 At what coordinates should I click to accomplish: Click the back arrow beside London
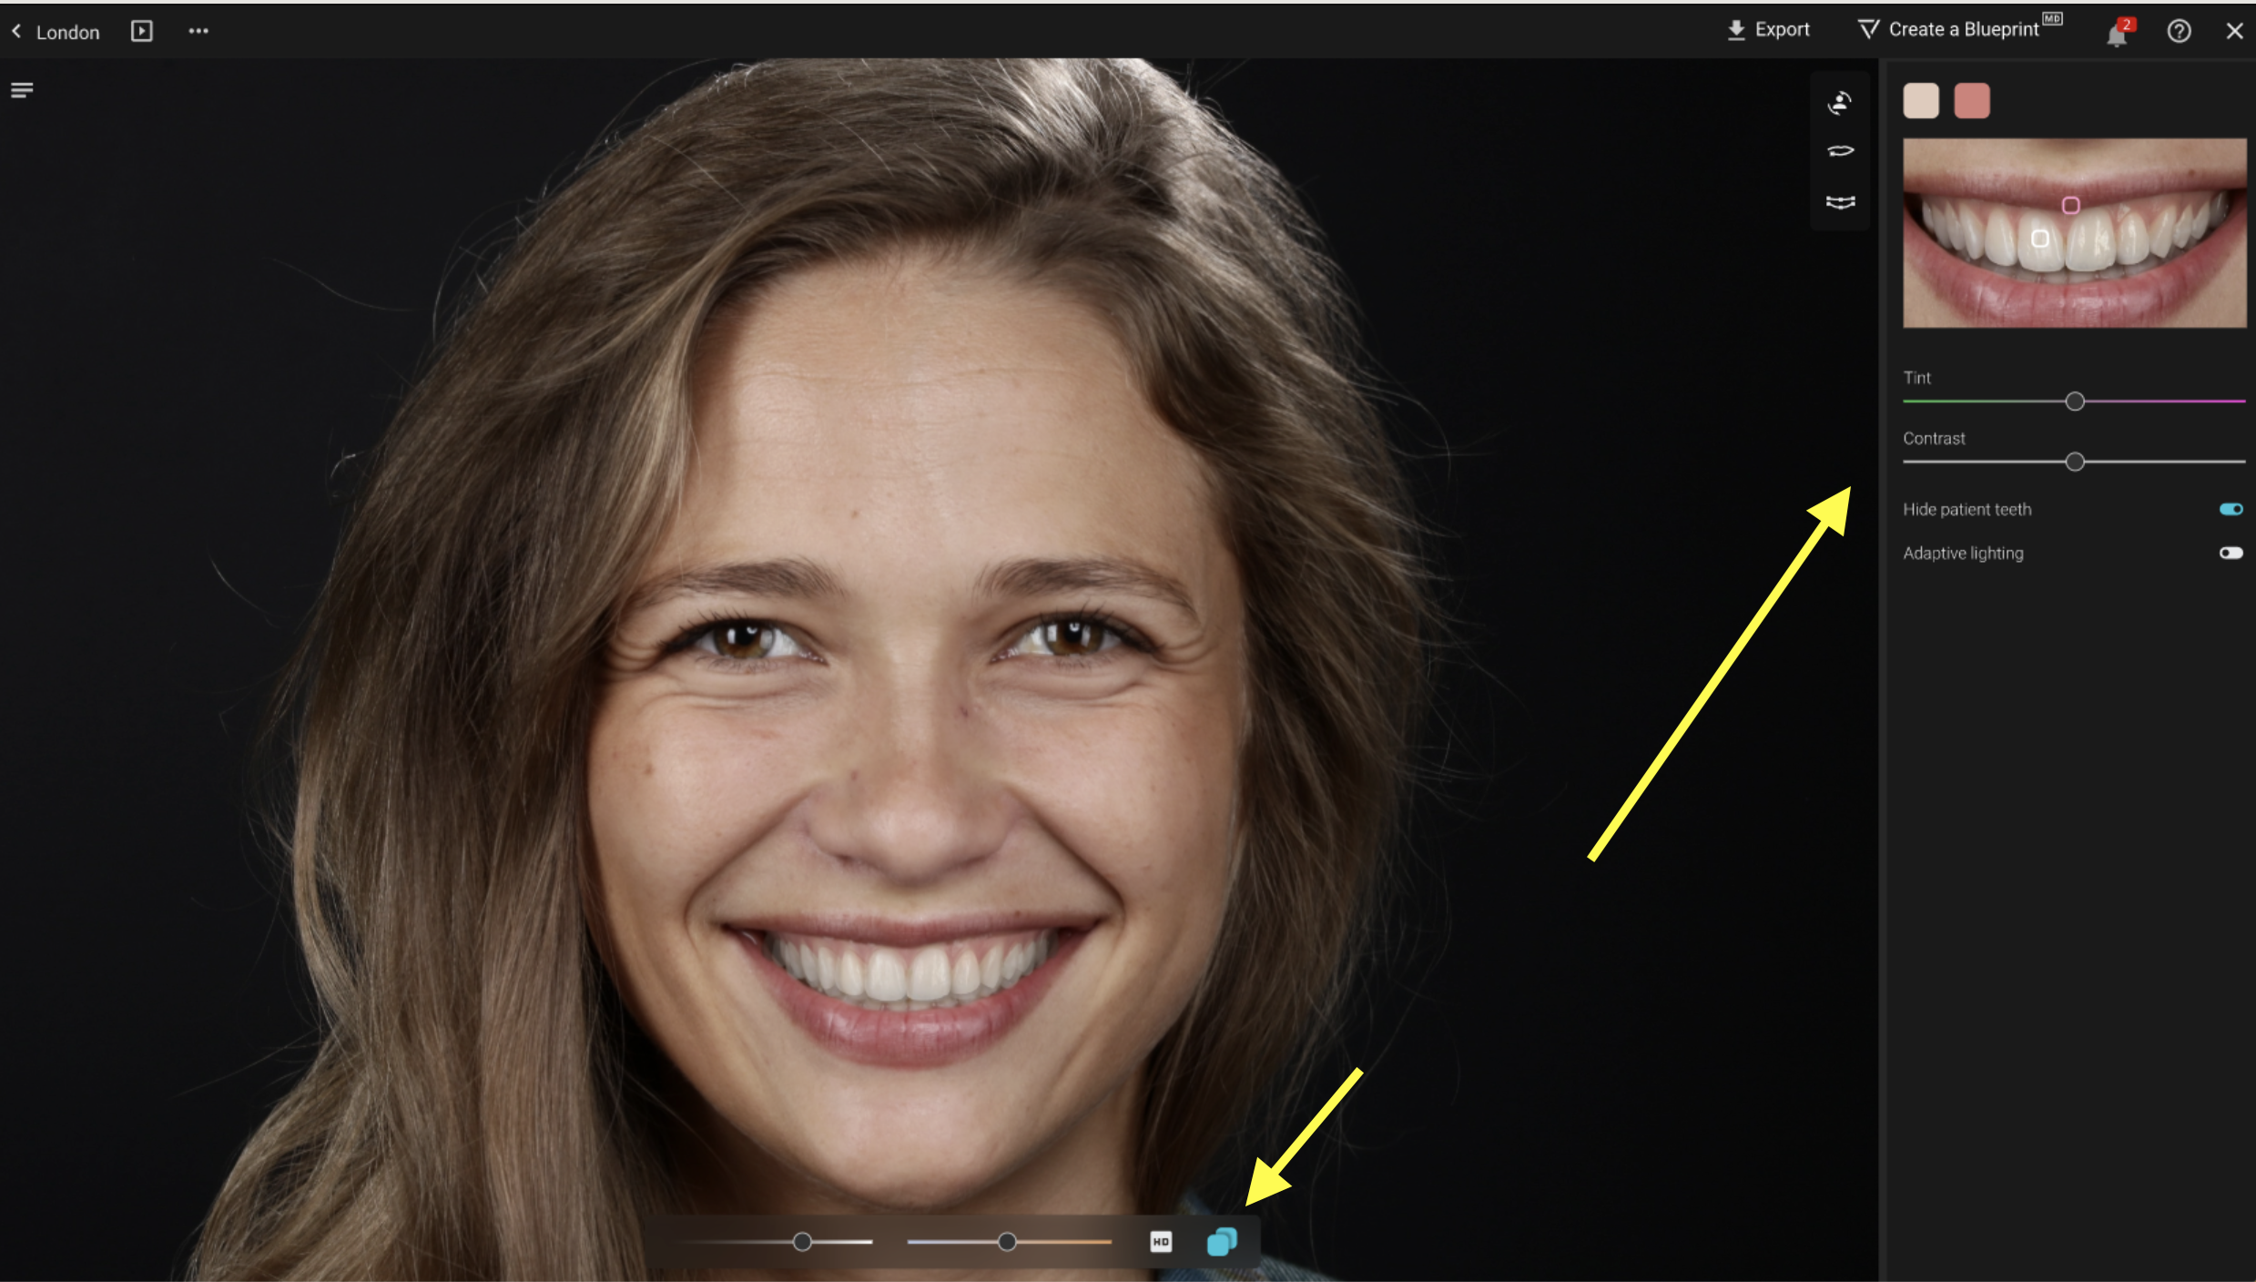point(16,31)
